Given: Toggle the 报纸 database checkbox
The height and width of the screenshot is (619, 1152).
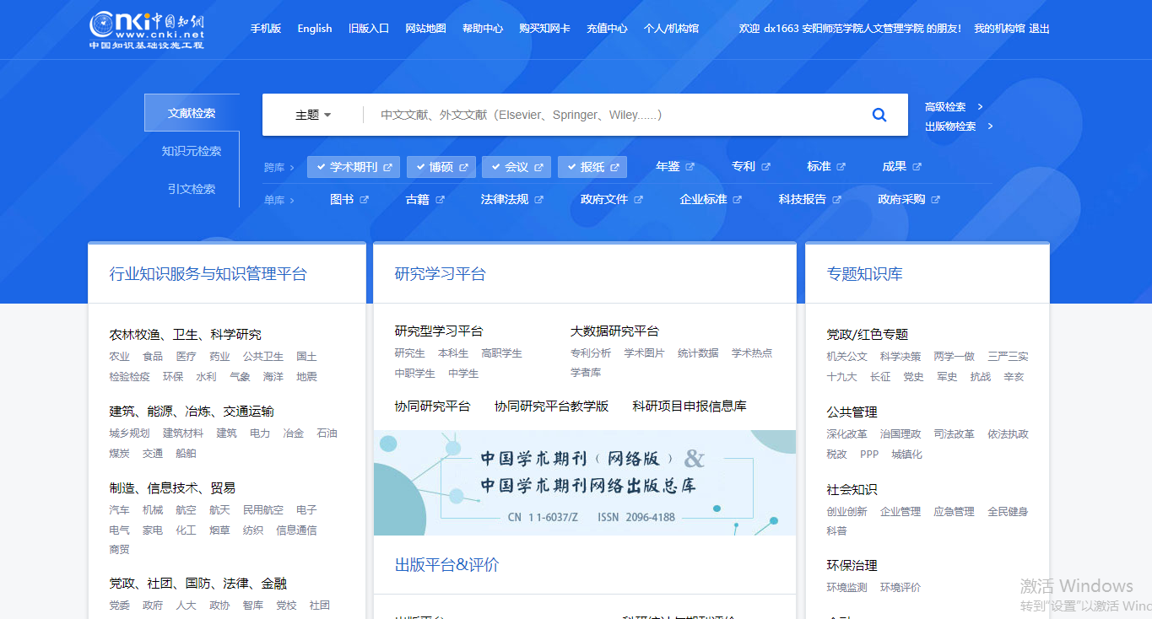Looking at the screenshot, I should click(x=571, y=167).
